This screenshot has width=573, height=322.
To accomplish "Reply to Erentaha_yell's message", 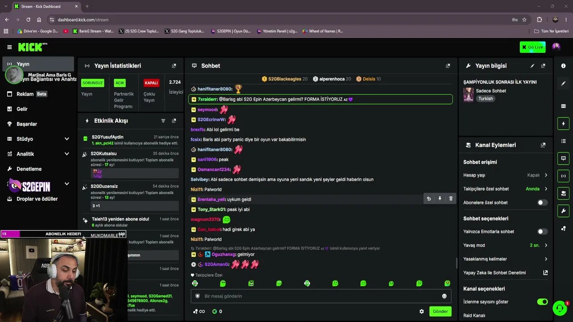I will pyautogui.click(x=429, y=199).
